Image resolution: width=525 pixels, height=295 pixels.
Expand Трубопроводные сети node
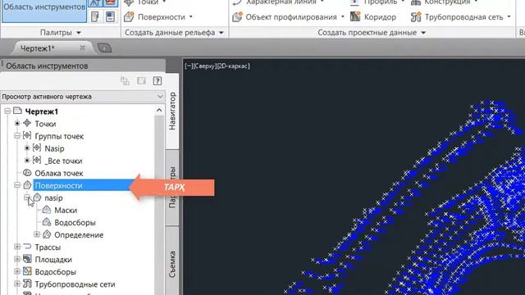(x=17, y=284)
